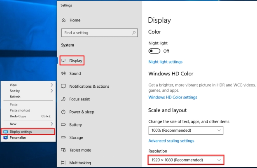
Task: Turn on the Night light switch
Action: (x=154, y=51)
